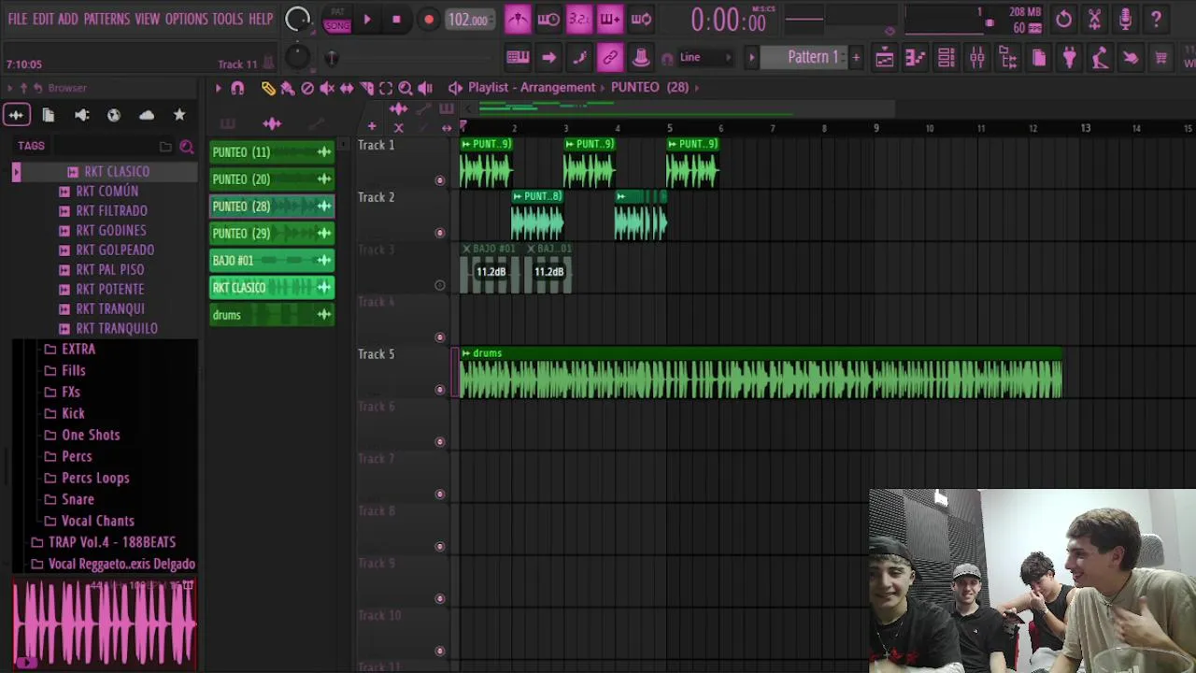This screenshot has width=1196, height=673.
Task: Choose the Select tool in playlist toolbar
Action: (x=386, y=88)
